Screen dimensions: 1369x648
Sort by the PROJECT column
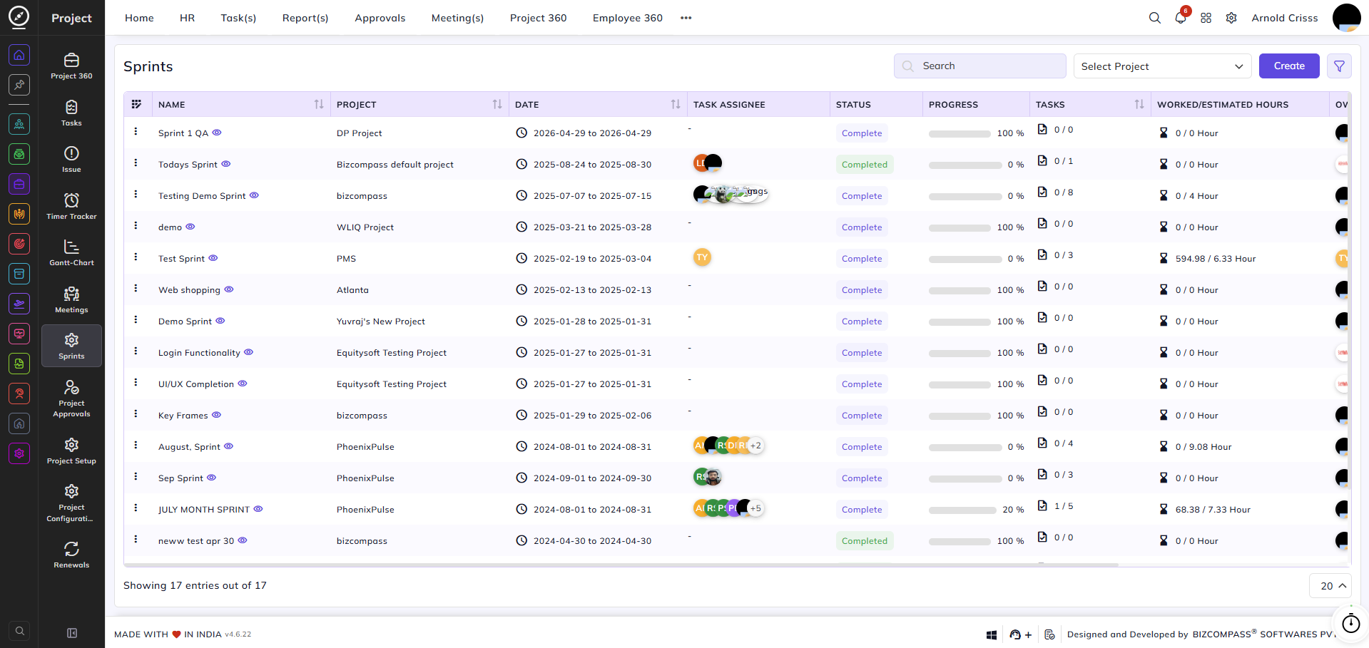497,104
